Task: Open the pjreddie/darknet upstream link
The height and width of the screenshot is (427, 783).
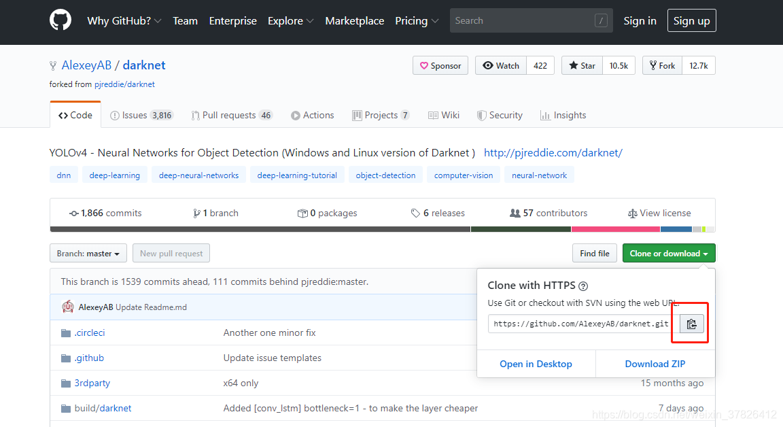Action: tap(124, 84)
